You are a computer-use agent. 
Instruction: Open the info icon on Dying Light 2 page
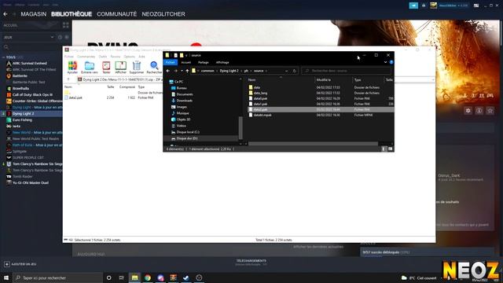(x=479, y=111)
